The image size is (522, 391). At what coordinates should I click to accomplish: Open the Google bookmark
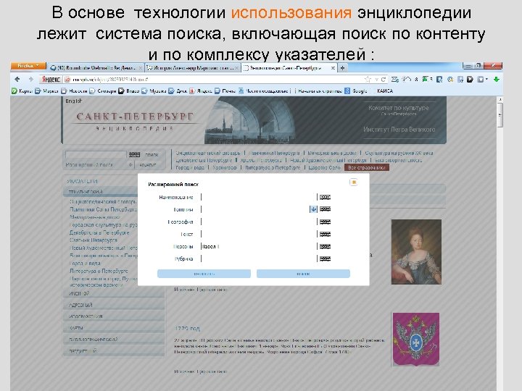[356, 91]
